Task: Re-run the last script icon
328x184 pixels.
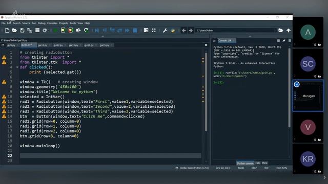Action: (x=86, y=31)
